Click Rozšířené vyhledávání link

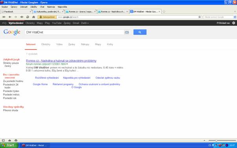[x=47, y=78]
